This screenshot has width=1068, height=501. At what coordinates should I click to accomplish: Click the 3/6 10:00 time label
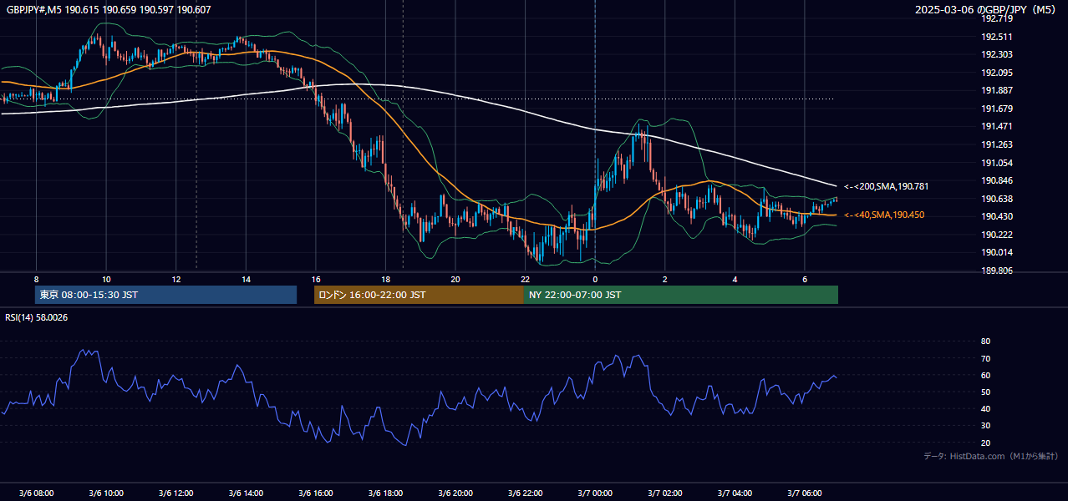pyautogui.click(x=106, y=493)
